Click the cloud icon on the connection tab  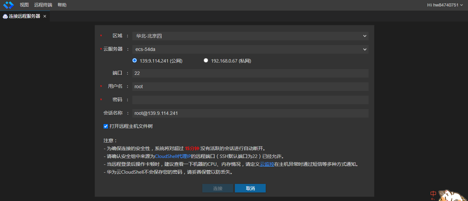click(5, 16)
